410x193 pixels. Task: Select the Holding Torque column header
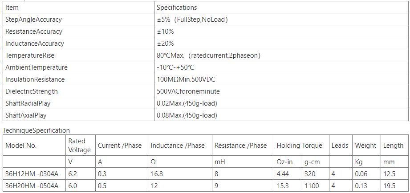click(x=301, y=146)
